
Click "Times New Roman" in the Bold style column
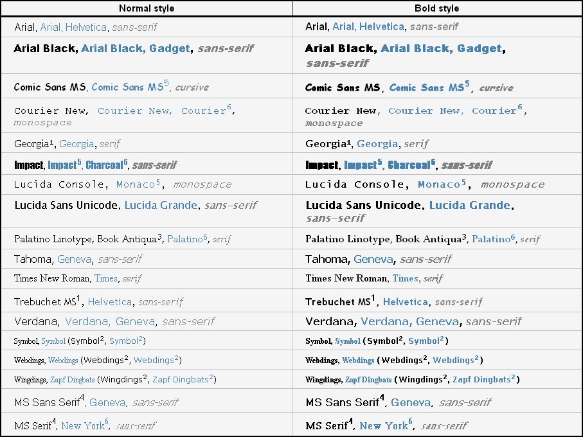346,278
